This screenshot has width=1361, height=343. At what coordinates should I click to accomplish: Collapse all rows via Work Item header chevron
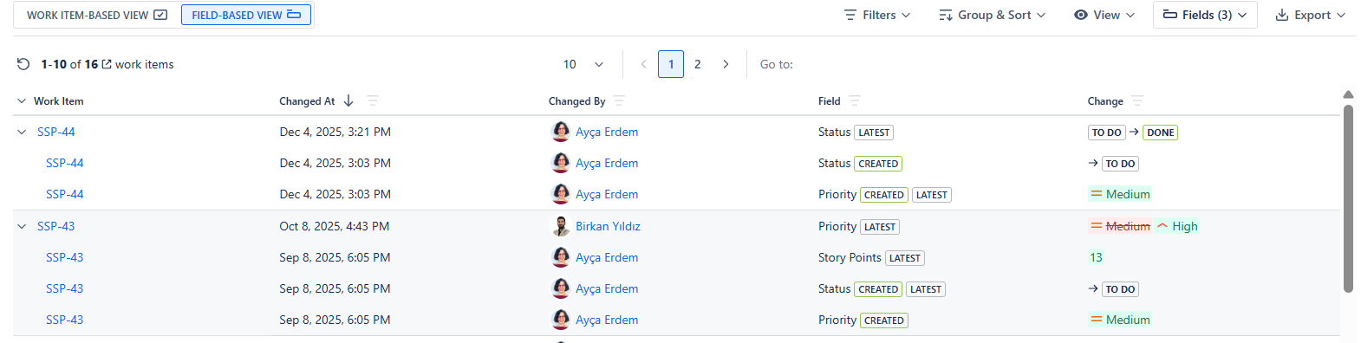(22, 101)
